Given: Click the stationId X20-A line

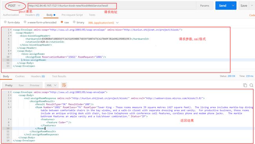Looking at the screenshot, I should (x=45, y=42).
